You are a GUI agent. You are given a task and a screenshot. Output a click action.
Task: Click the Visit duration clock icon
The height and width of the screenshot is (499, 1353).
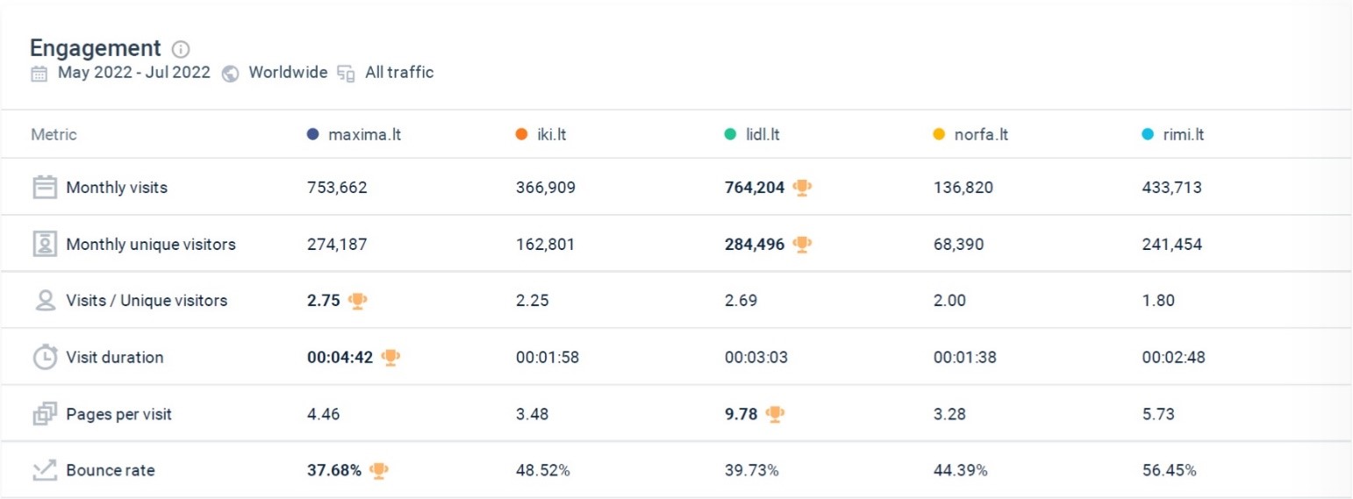[x=45, y=357]
